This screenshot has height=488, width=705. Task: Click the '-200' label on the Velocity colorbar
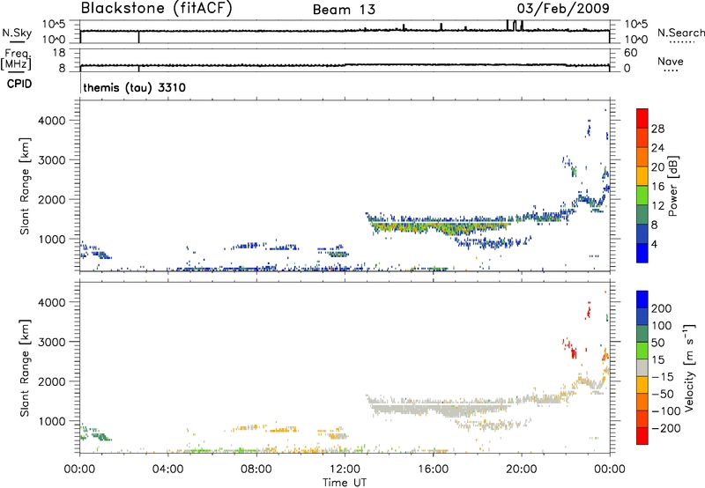pos(666,428)
